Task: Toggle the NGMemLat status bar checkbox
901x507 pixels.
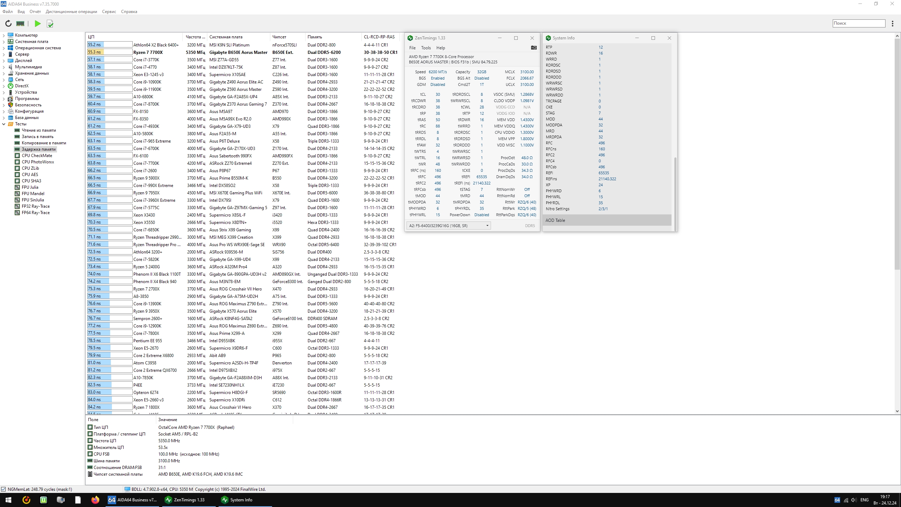Action: [x=4, y=489]
